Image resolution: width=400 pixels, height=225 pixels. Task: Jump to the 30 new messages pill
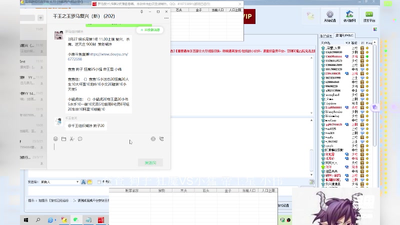coord(150,30)
